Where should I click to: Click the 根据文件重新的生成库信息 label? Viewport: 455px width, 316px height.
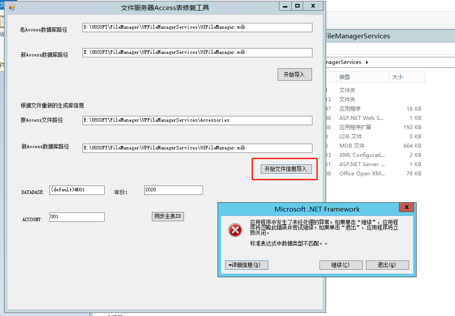(52, 105)
